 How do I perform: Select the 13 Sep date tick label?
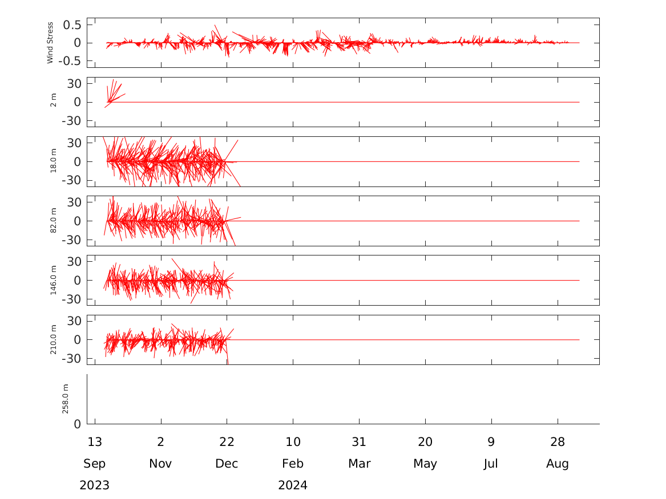pos(95,442)
